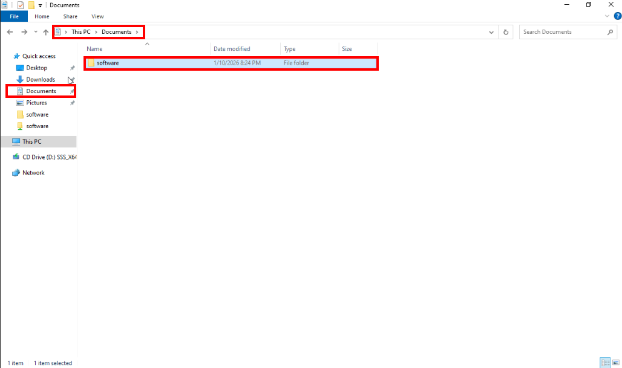The height and width of the screenshot is (368, 622).
Task: Click the New Folder quick access icon
Action: click(x=31, y=5)
